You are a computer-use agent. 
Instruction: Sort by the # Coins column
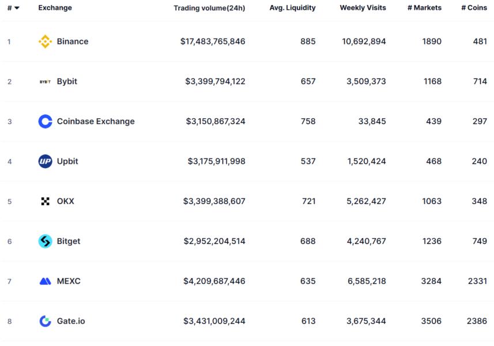click(474, 8)
